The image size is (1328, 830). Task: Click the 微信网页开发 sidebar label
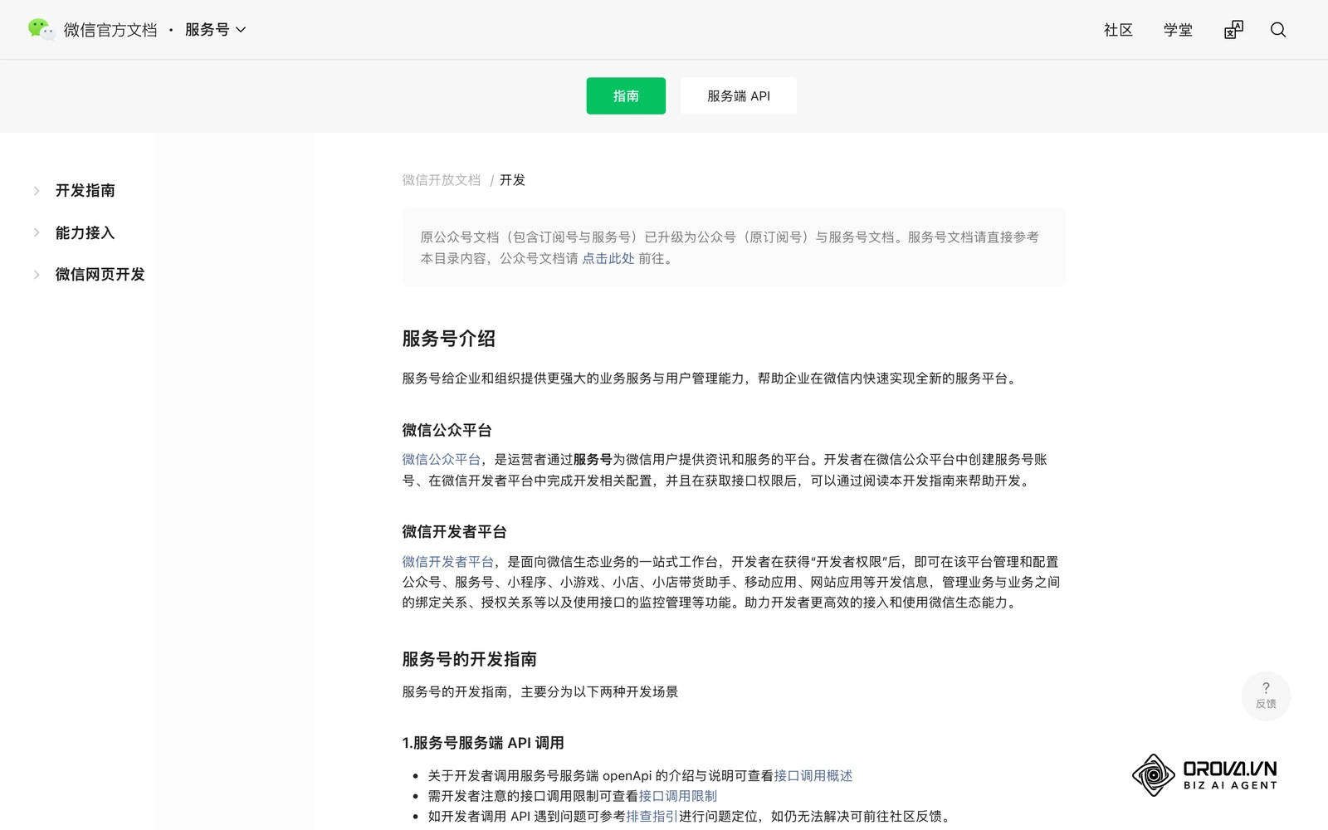(100, 275)
